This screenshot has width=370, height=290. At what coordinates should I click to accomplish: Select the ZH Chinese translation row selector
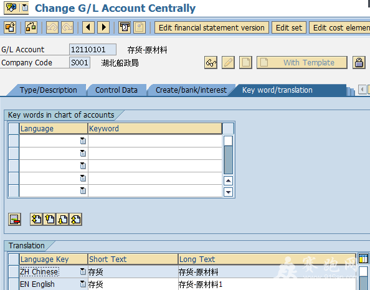click(x=14, y=272)
